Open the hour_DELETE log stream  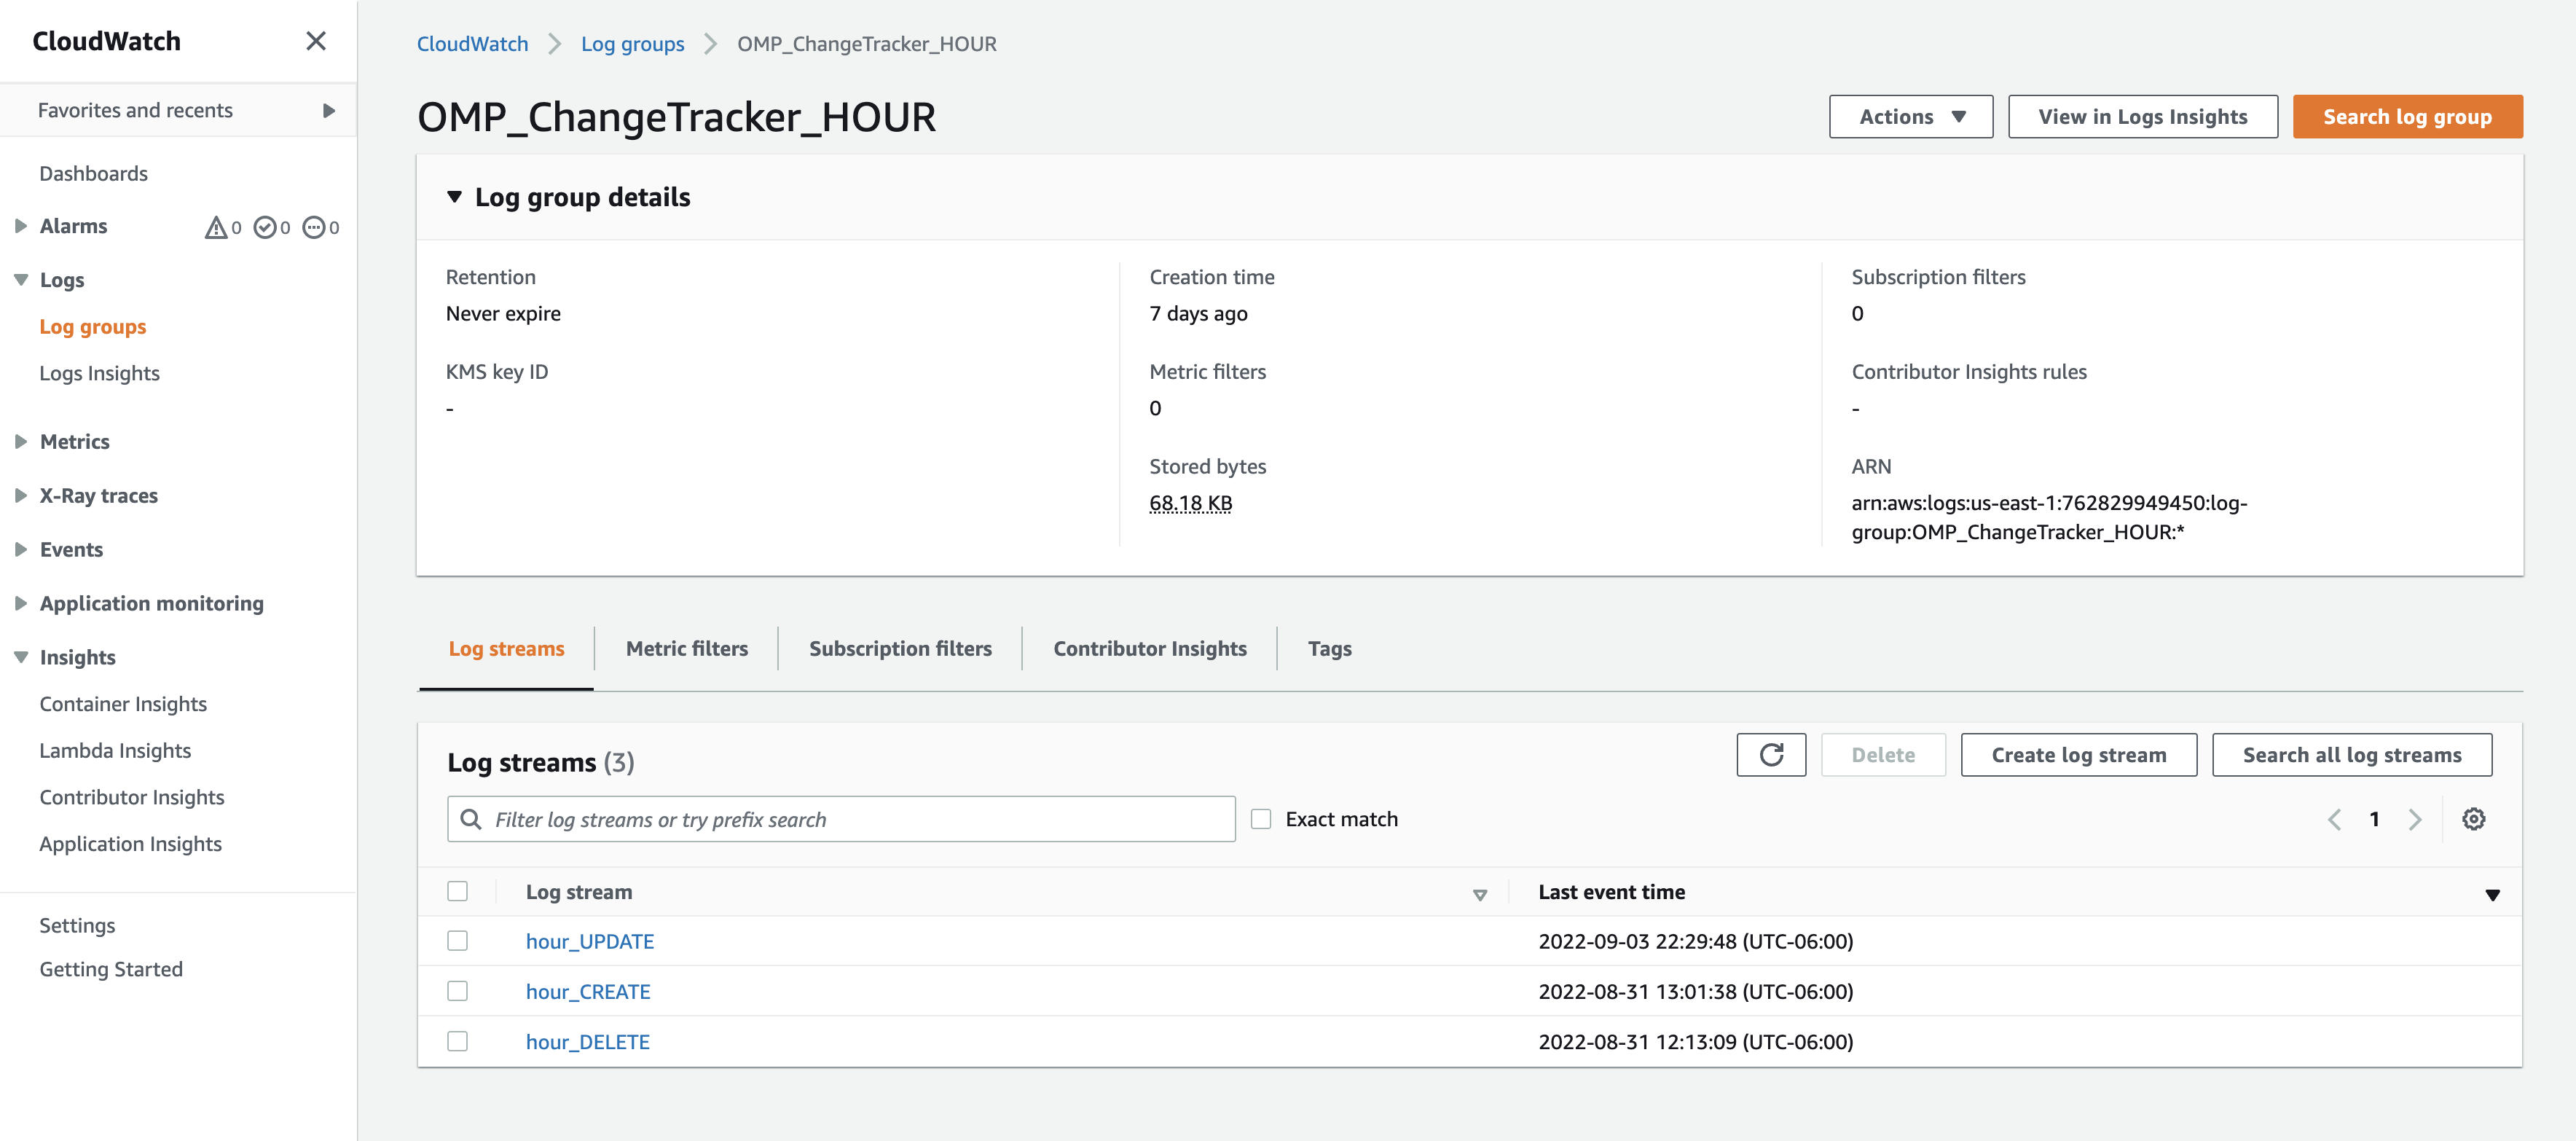588,1041
